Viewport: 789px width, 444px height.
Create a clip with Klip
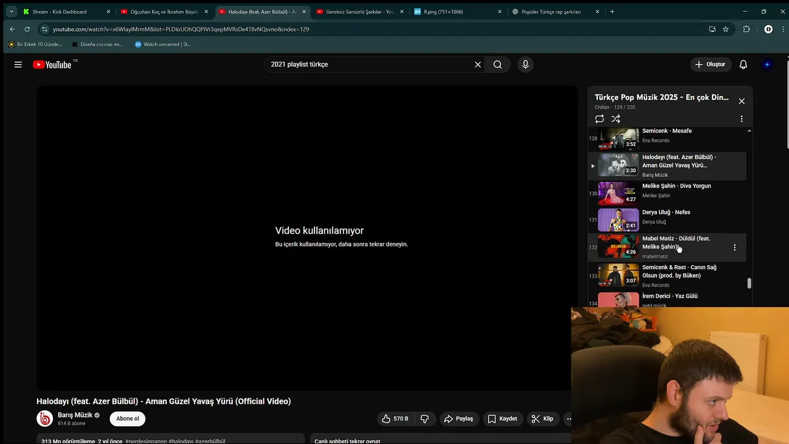542,419
